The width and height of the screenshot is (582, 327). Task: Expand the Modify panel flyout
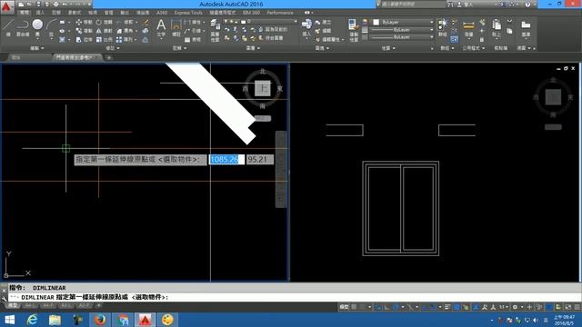[x=113, y=48]
